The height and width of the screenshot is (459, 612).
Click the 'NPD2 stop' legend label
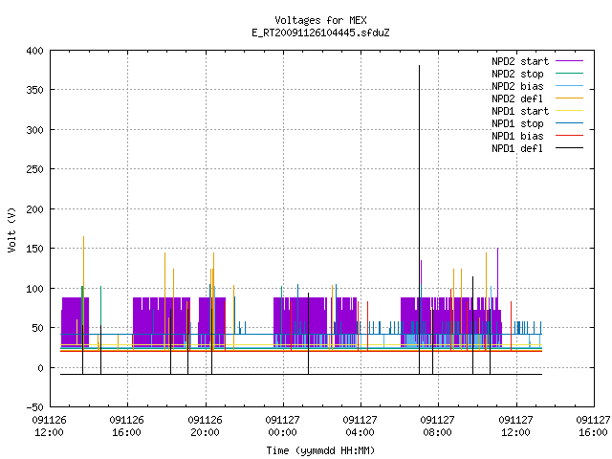(x=517, y=74)
